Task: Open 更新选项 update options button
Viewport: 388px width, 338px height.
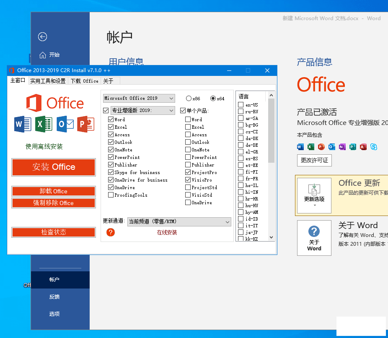Action: point(314,195)
